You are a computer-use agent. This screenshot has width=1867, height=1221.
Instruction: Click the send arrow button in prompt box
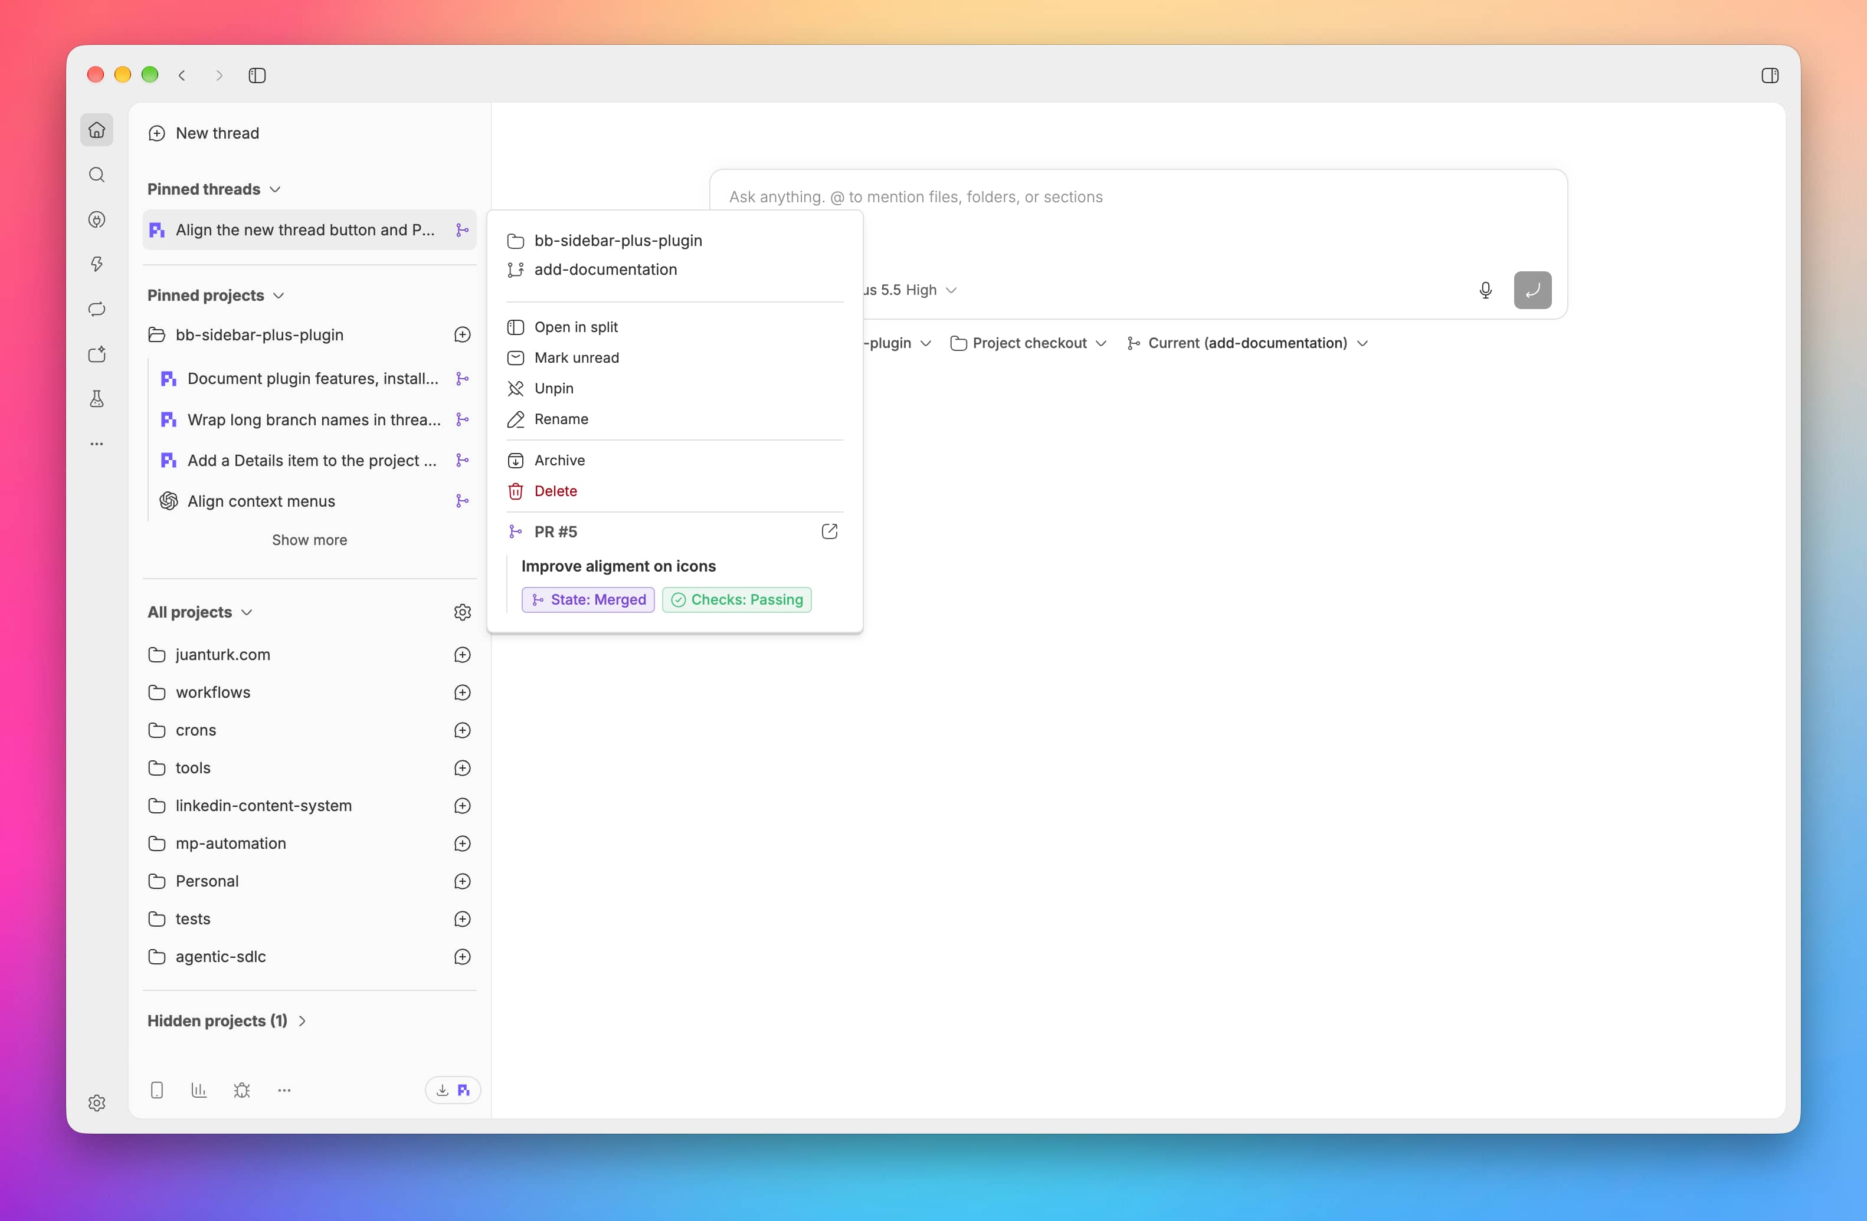1532,290
